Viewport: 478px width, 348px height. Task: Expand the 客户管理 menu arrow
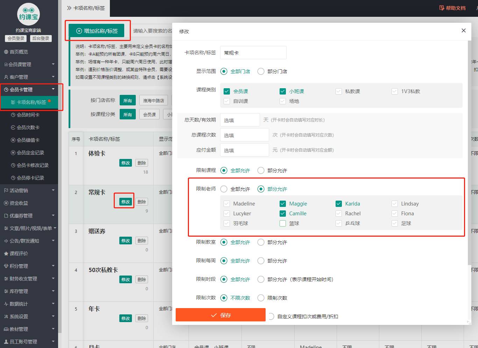tap(53, 77)
